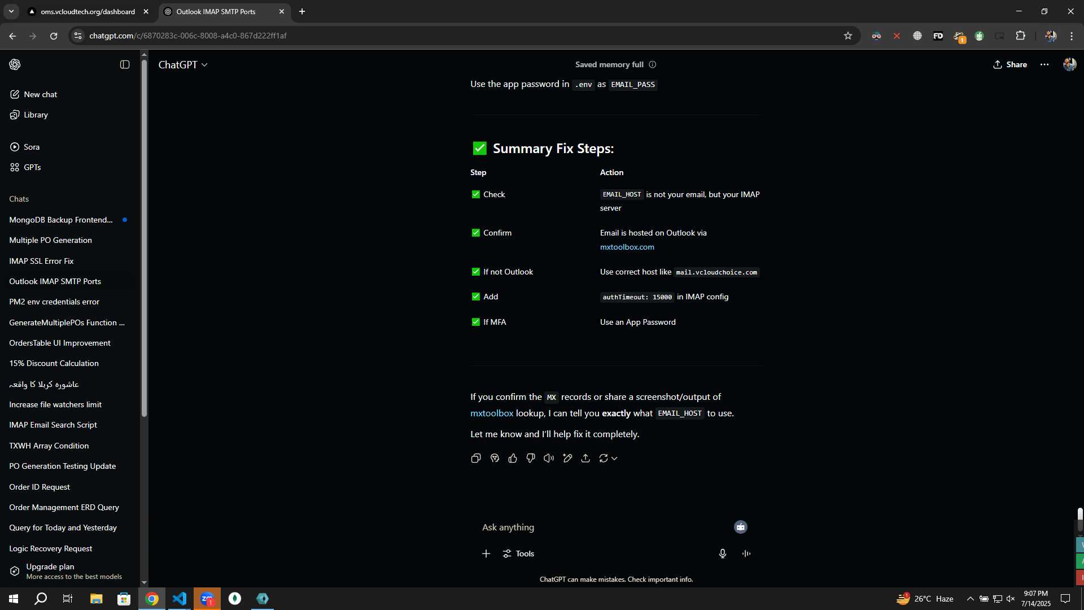The height and width of the screenshot is (610, 1084).
Task: Click the thumbs up icon
Action: pyautogui.click(x=513, y=458)
